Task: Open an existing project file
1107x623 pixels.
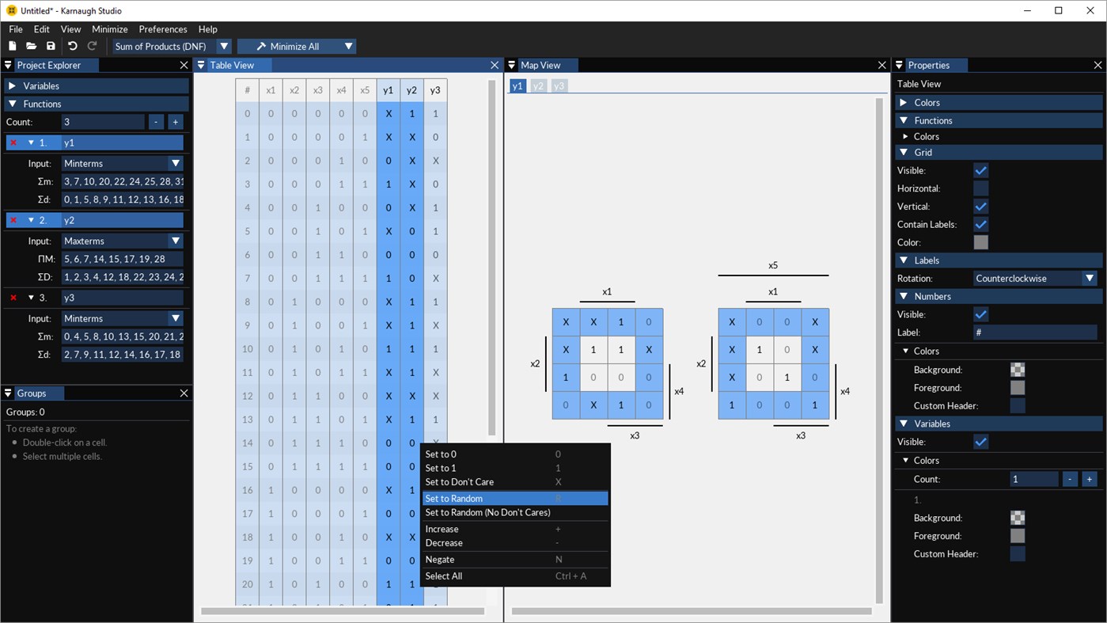Action: pyautogui.click(x=32, y=46)
